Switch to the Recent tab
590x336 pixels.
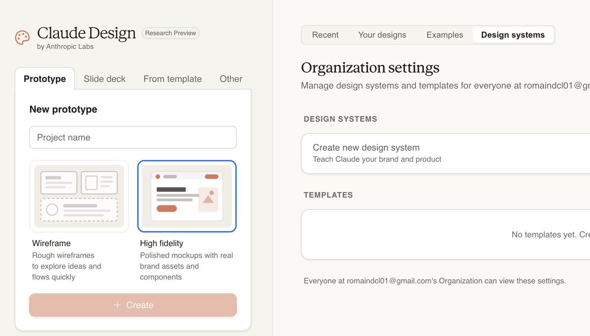coord(325,35)
